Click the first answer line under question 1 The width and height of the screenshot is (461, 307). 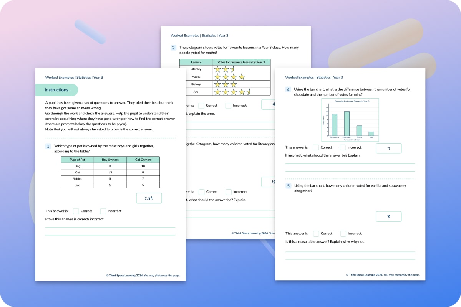(x=110, y=228)
